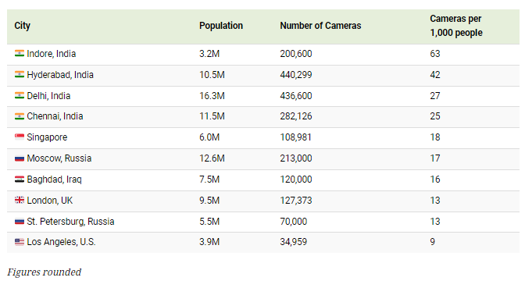Click the India flag beside Hyderabad
Screen dimensions: 525x288
point(20,75)
